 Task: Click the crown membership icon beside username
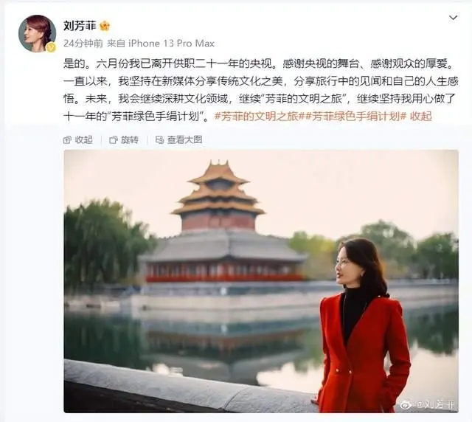tap(105, 26)
